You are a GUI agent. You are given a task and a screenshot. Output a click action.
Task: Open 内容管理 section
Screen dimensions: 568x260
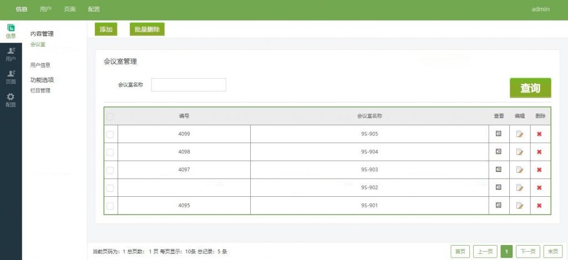pyautogui.click(x=42, y=34)
